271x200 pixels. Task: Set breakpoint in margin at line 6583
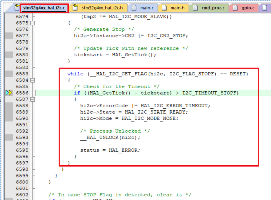point(9,74)
